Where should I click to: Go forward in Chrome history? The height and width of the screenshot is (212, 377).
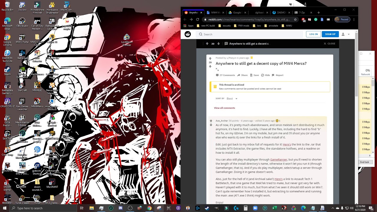click(191, 19)
